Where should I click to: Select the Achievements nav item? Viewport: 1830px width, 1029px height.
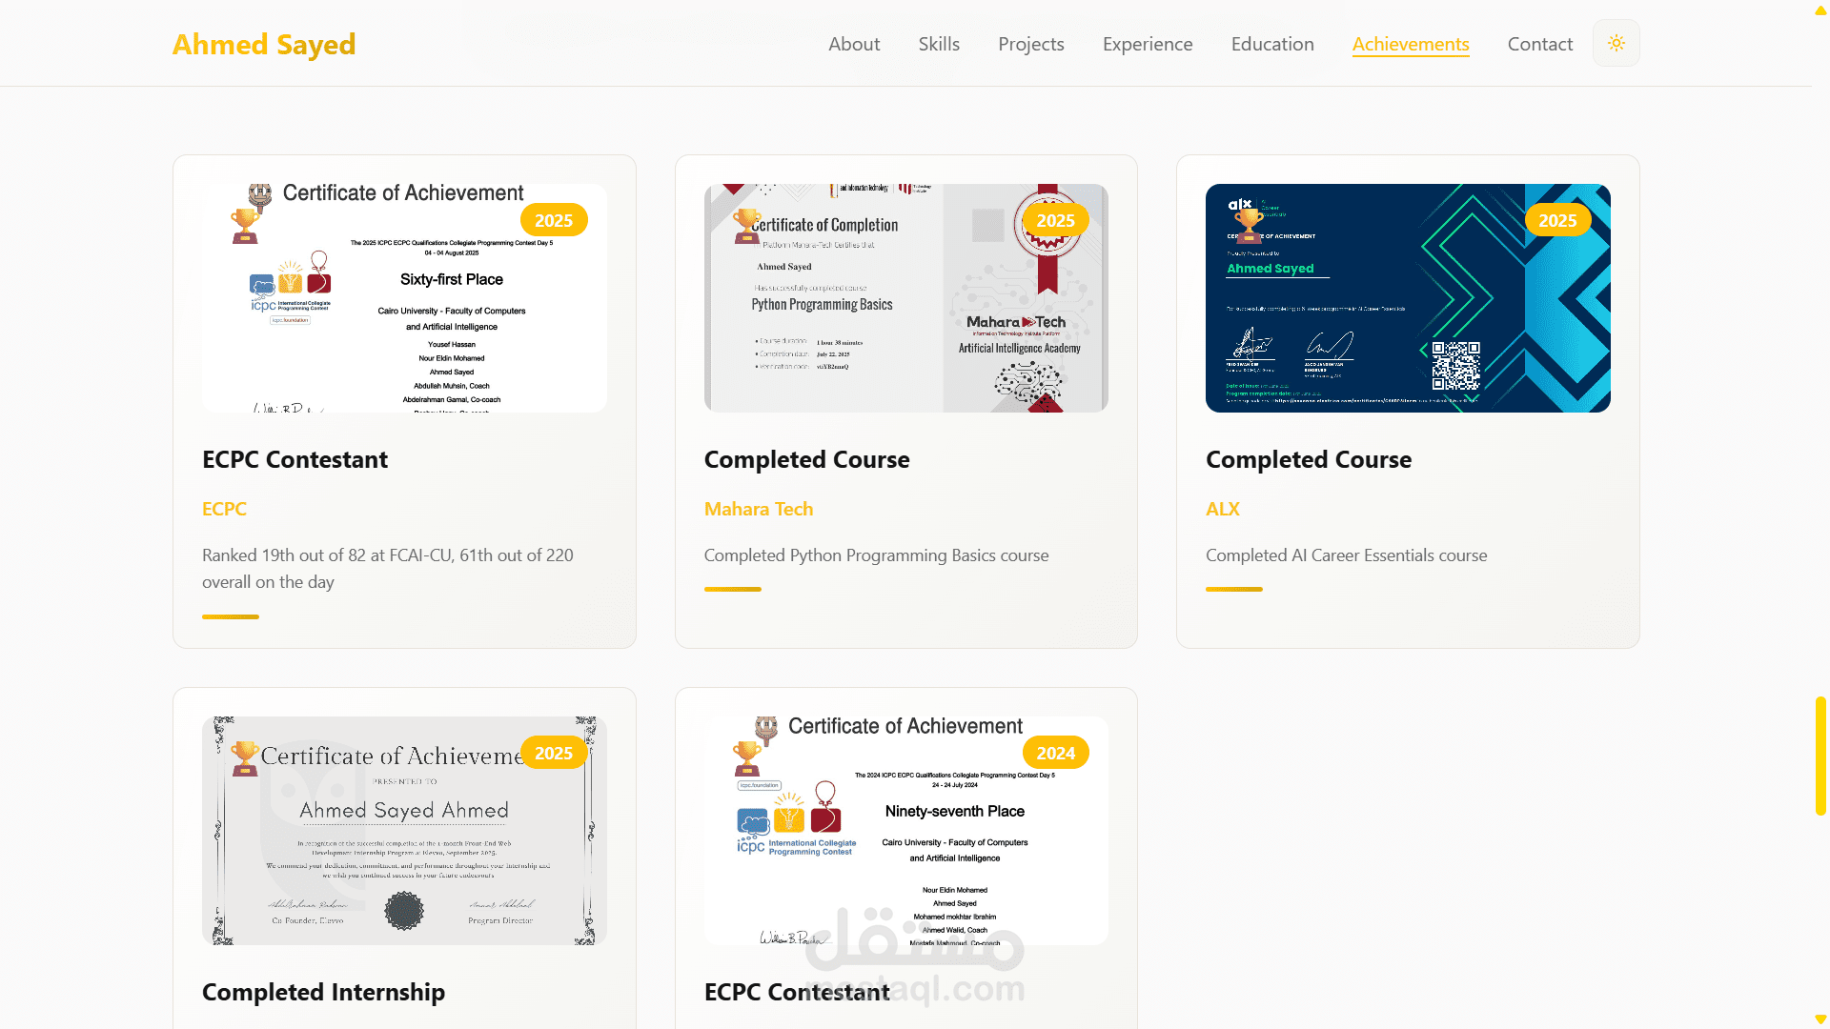tap(1410, 44)
